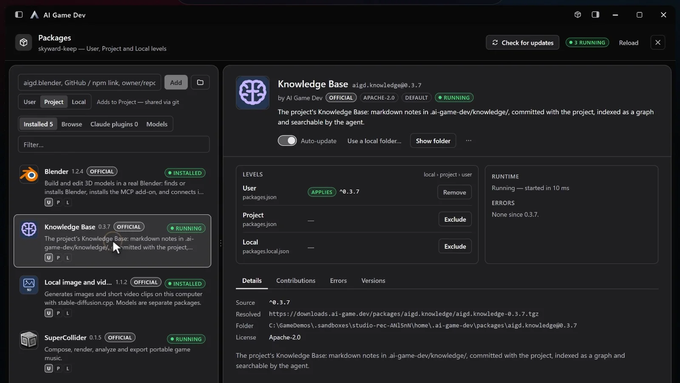Image resolution: width=680 pixels, height=383 pixels.
Task: Open the packages cube icon in title bar
Action: (578, 14)
